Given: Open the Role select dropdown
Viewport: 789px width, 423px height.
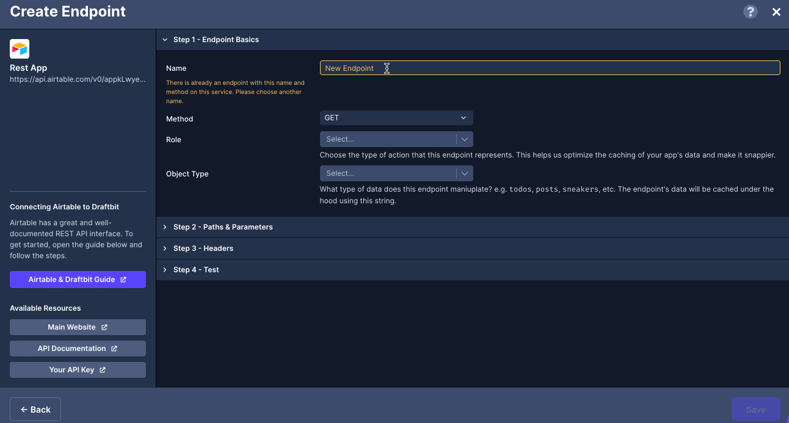Looking at the screenshot, I should pyautogui.click(x=396, y=139).
